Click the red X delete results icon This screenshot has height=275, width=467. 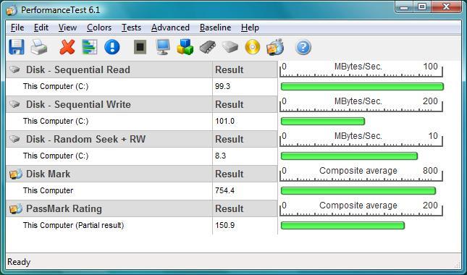[67, 47]
